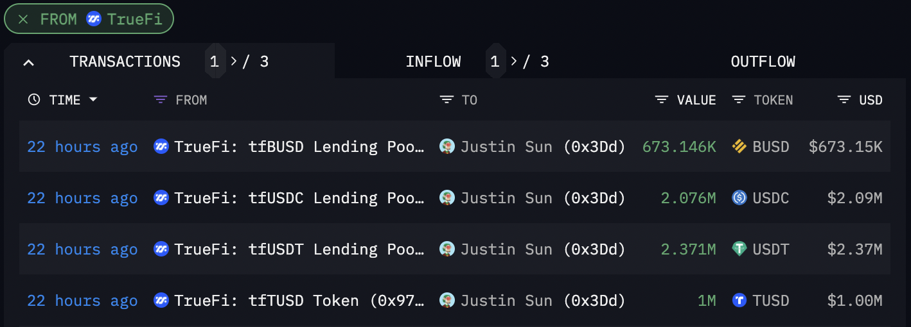Open the TIME sort dropdown arrow

point(93,100)
